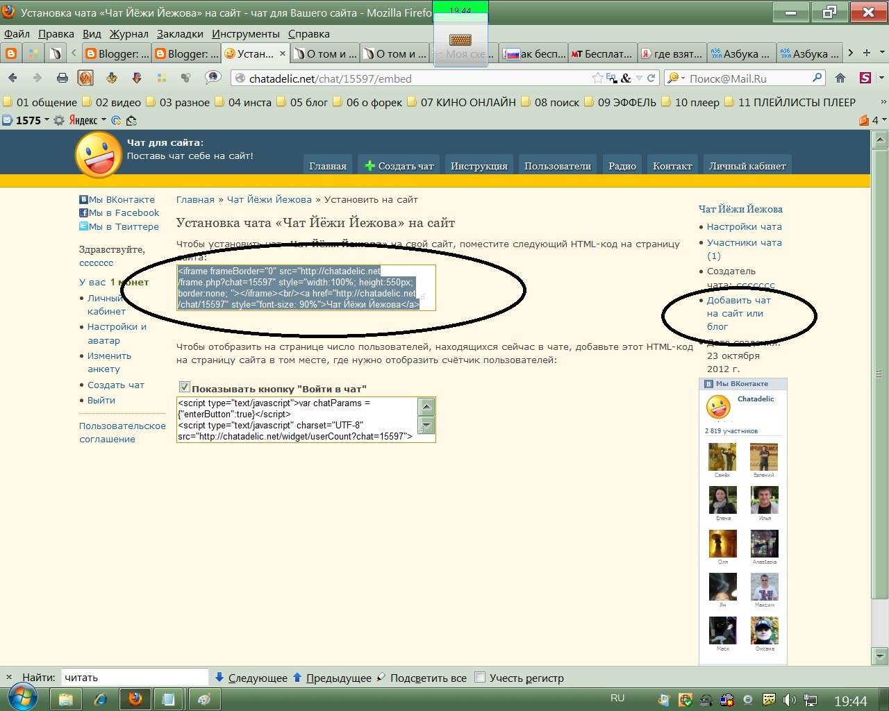Open the Инструменты menu
The width and height of the screenshot is (889, 711).
point(245,33)
